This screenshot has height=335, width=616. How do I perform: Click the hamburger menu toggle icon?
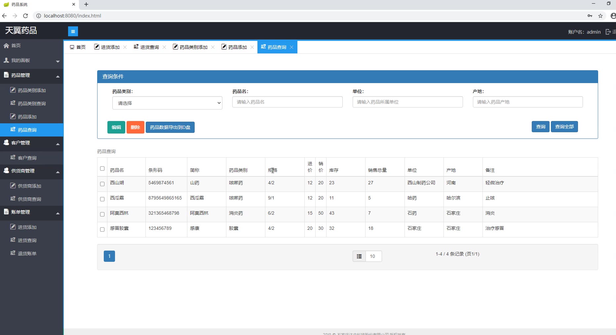[x=73, y=31]
